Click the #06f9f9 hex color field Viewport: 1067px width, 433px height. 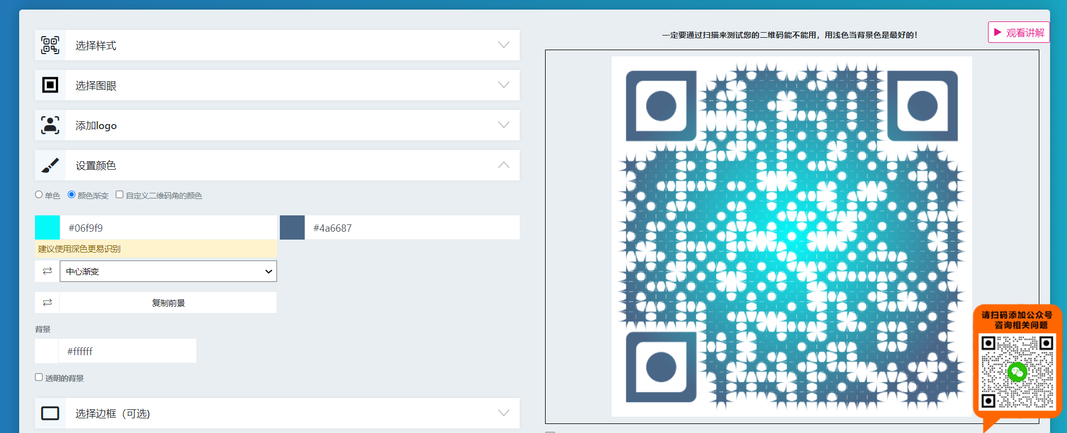tap(168, 227)
